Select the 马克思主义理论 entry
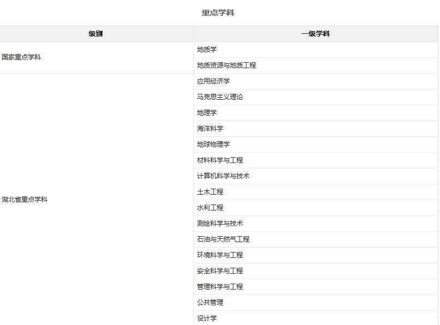 [220, 97]
